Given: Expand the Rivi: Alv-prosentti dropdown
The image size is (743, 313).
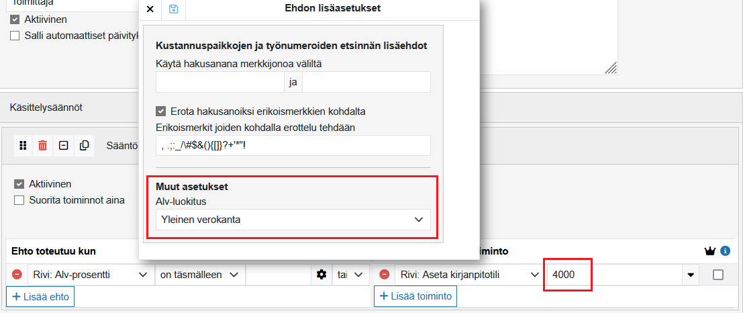Looking at the screenshot, I should [89, 275].
